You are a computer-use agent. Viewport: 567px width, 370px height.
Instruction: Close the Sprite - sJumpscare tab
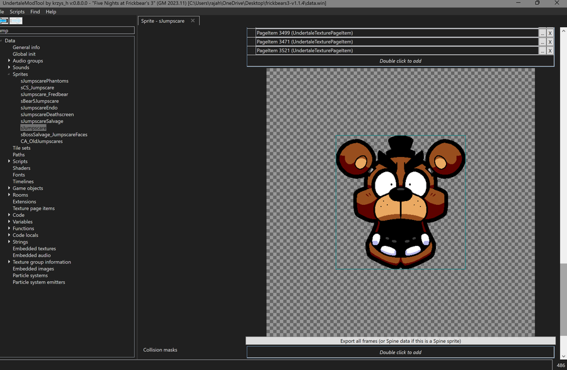(x=193, y=21)
